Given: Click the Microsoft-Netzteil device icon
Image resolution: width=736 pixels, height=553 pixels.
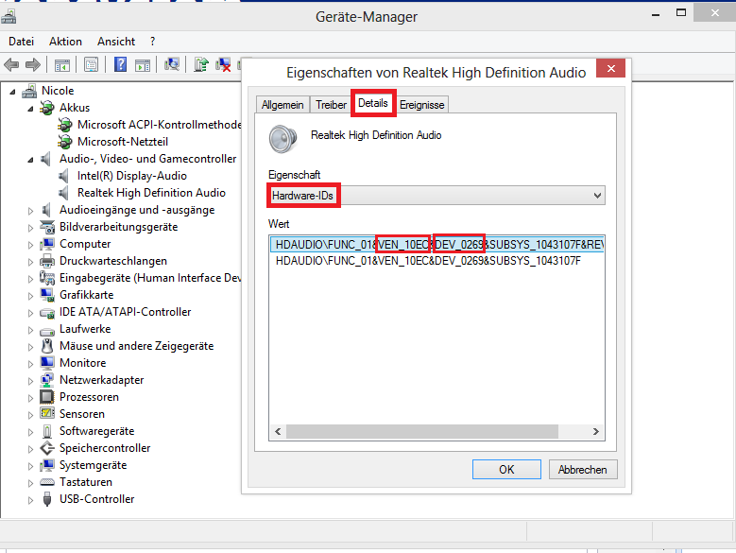Looking at the screenshot, I should click(x=65, y=142).
